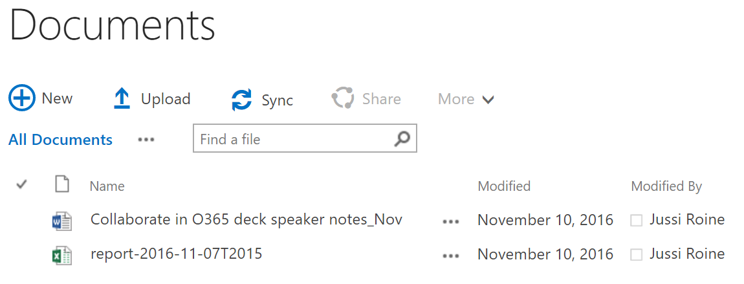Open ellipsis menu for report-2016-11-07T2015
This screenshot has width=744, height=284.
(x=451, y=256)
